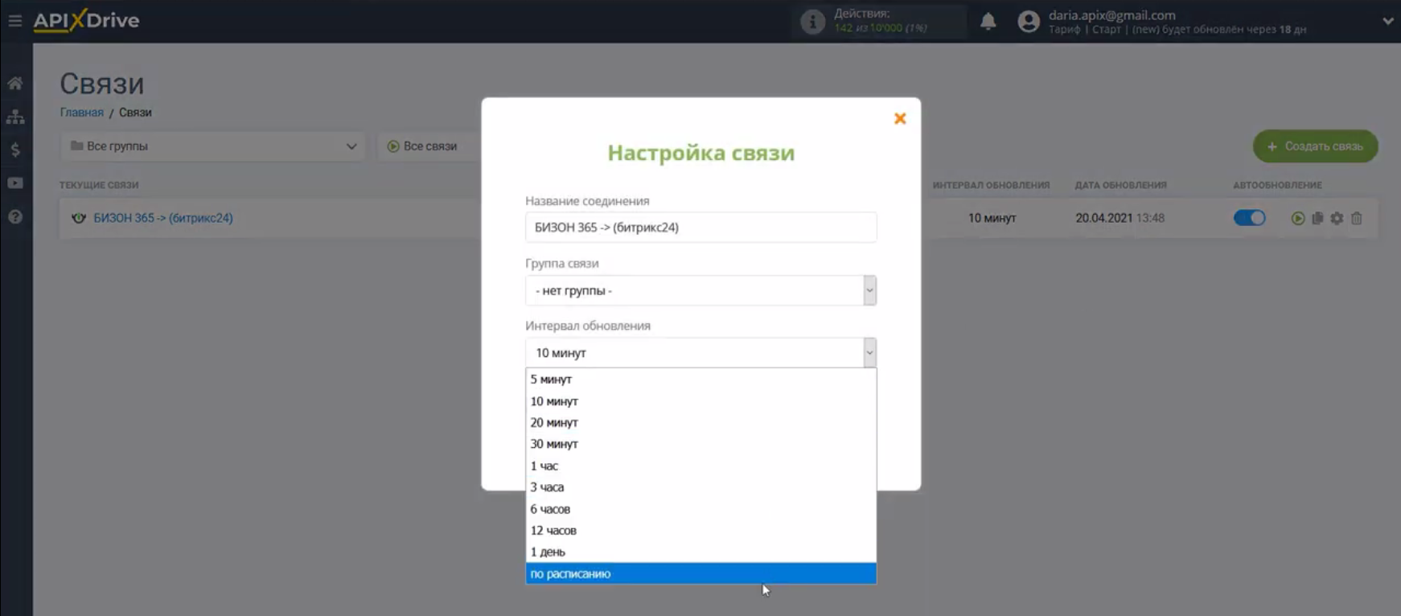Image resolution: width=1401 pixels, height=616 pixels.
Task: Open the connections sitemap sidebar icon
Action: (15, 117)
